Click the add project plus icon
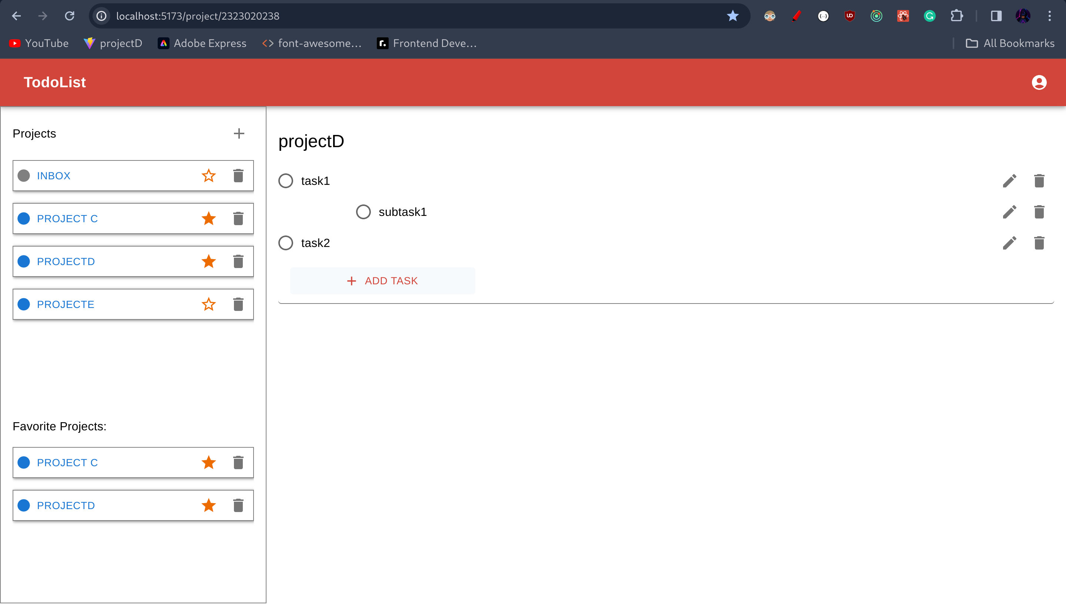The height and width of the screenshot is (610, 1066). (239, 134)
